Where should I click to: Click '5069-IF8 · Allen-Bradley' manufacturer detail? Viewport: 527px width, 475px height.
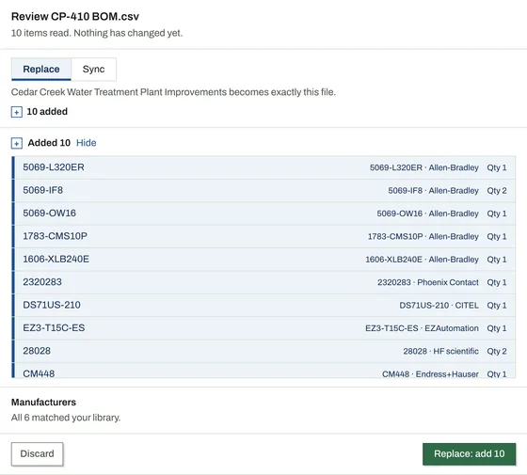click(433, 190)
